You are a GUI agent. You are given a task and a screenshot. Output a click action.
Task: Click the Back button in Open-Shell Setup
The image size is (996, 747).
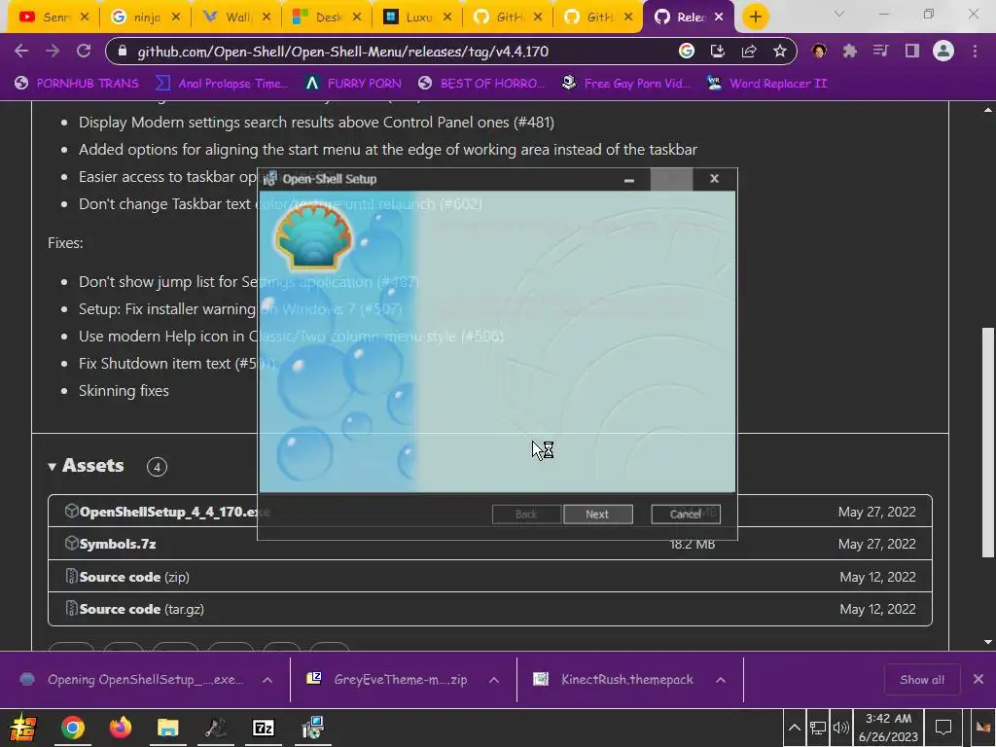point(526,514)
